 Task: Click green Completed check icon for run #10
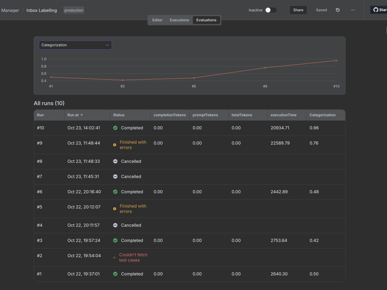coord(115,128)
